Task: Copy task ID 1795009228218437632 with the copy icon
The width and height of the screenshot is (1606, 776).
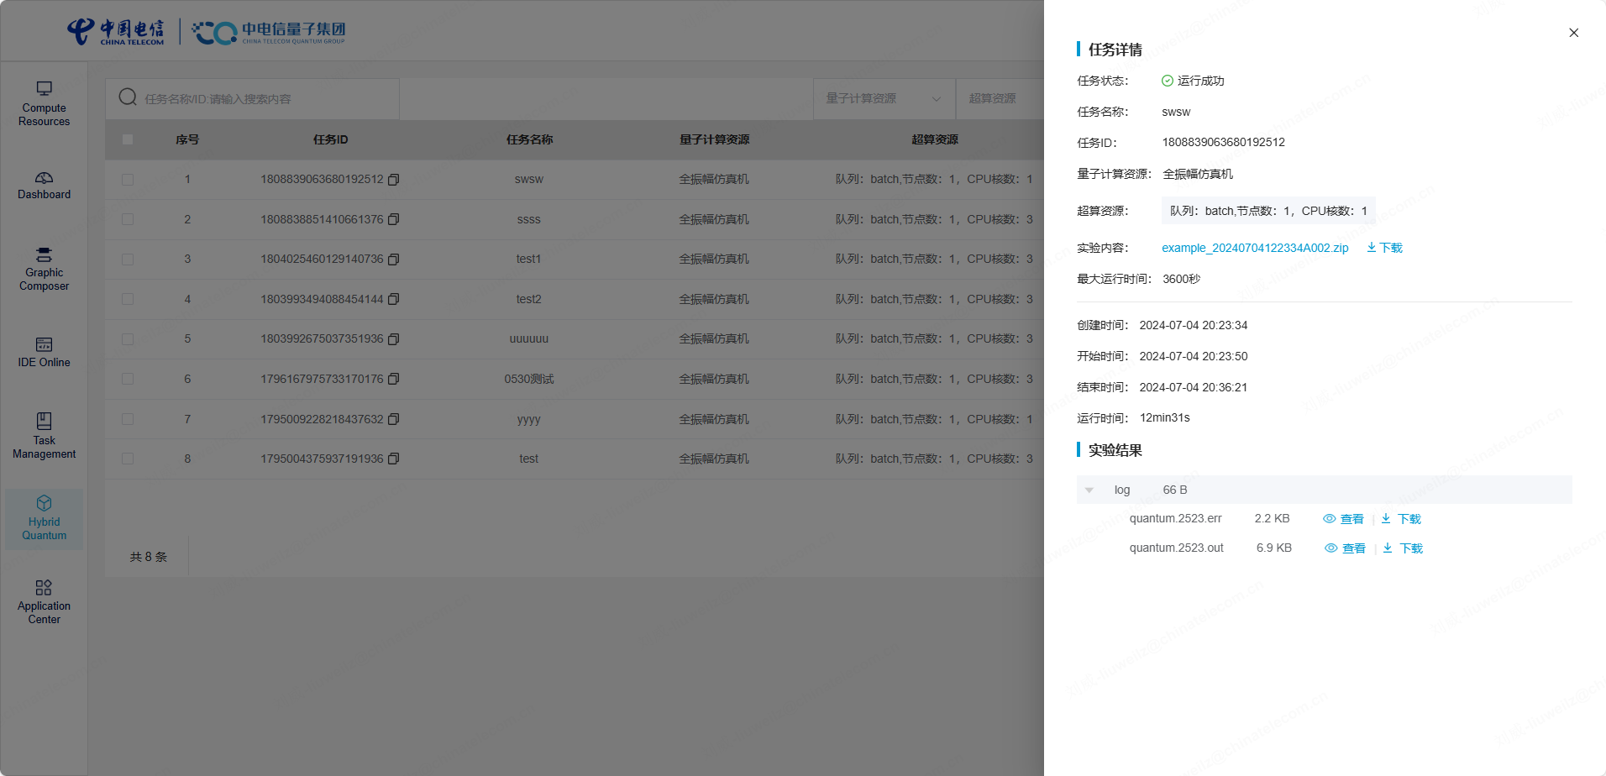Action: point(393,419)
